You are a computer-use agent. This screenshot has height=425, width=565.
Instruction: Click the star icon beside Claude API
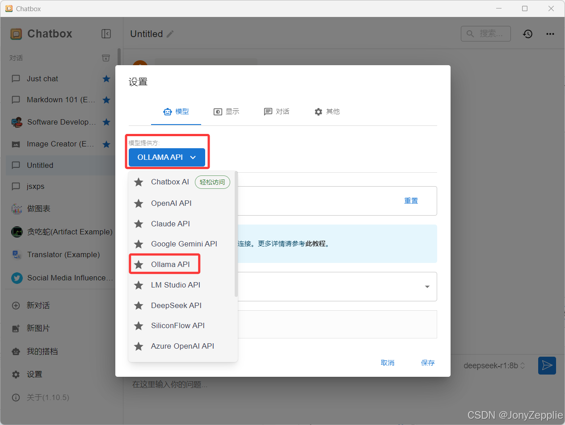(139, 224)
